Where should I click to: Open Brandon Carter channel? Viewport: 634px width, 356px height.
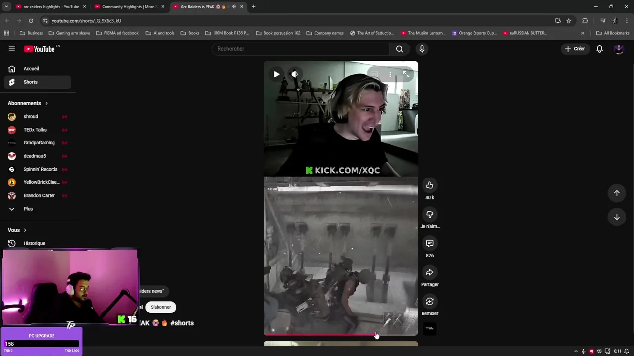(x=38, y=195)
